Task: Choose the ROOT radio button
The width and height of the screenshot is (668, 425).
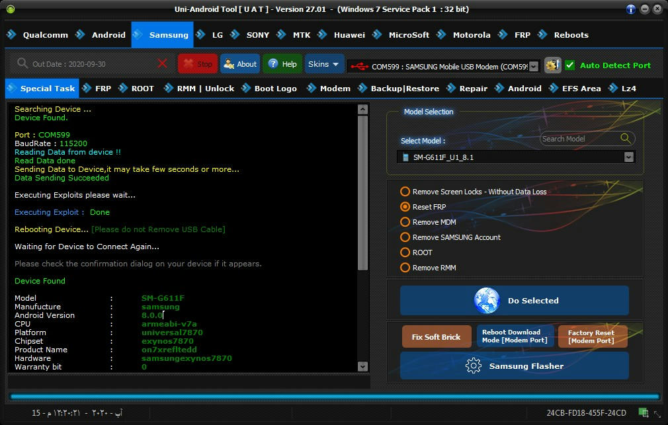Action: pyautogui.click(x=405, y=252)
